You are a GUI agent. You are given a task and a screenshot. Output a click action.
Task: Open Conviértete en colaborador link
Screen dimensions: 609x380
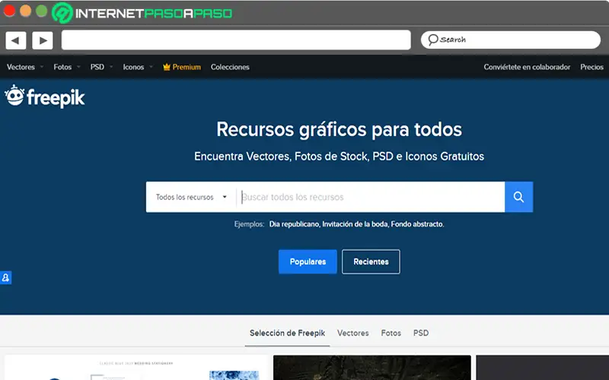point(527,67)
